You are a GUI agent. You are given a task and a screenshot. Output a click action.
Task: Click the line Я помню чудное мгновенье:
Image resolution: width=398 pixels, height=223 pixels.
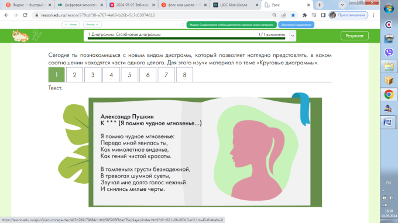(x=138, y=136)
